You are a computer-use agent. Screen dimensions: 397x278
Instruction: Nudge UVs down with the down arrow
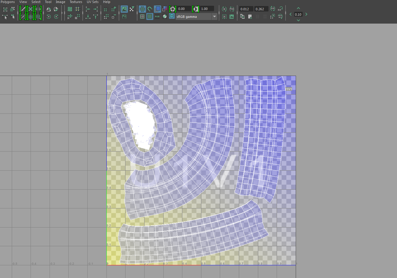(x=298, y=20)
